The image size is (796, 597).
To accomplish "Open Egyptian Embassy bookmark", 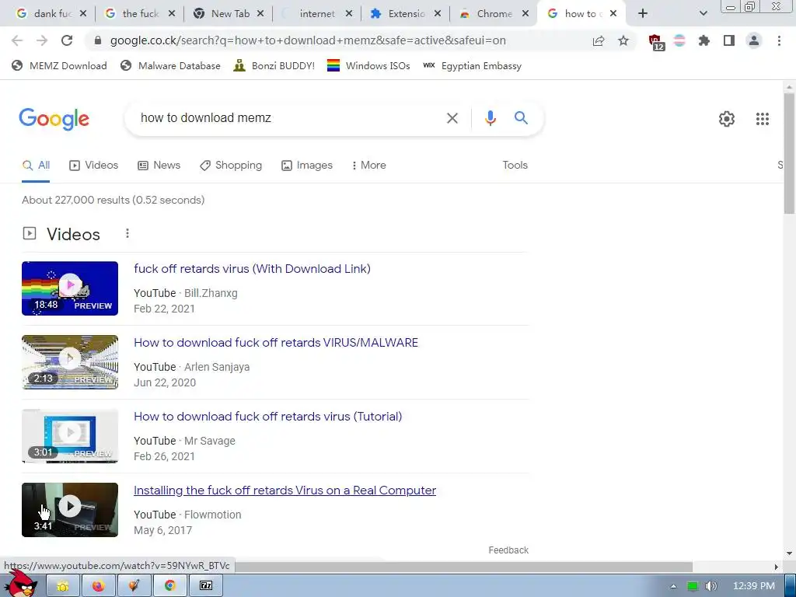I will pos(472,65).
